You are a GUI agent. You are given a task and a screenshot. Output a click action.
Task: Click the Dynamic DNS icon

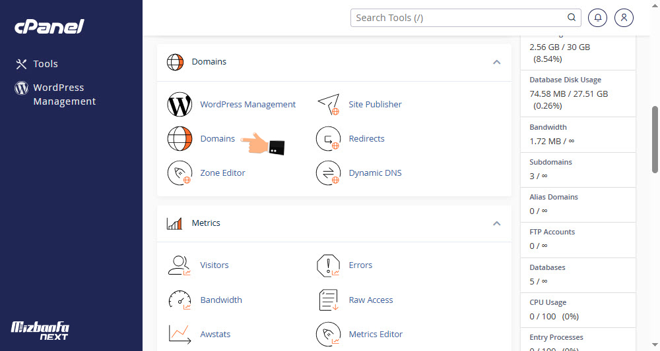328,173
